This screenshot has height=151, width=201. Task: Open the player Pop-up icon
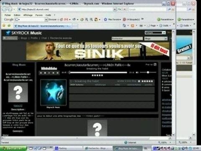pos(155,65)
